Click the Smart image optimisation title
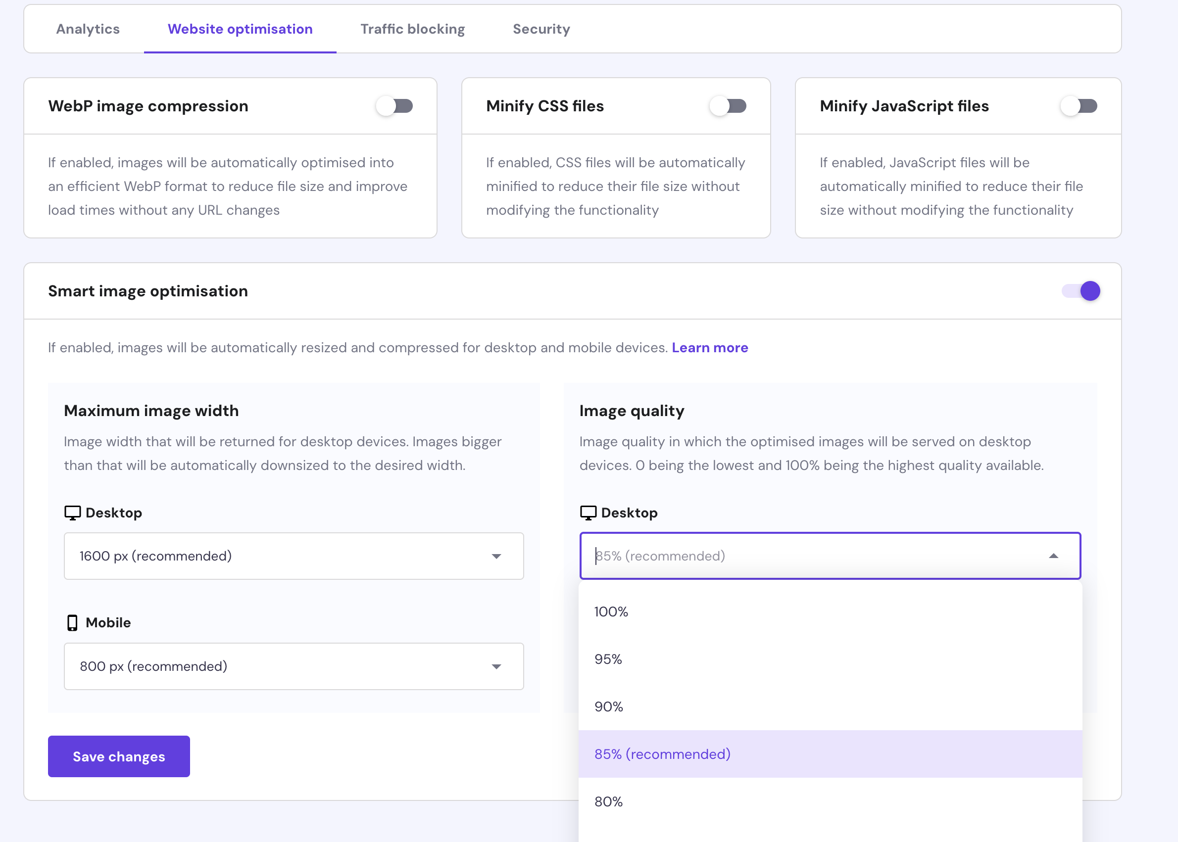The height and width of the screenshot is (842, 1178). coord(148,291)
